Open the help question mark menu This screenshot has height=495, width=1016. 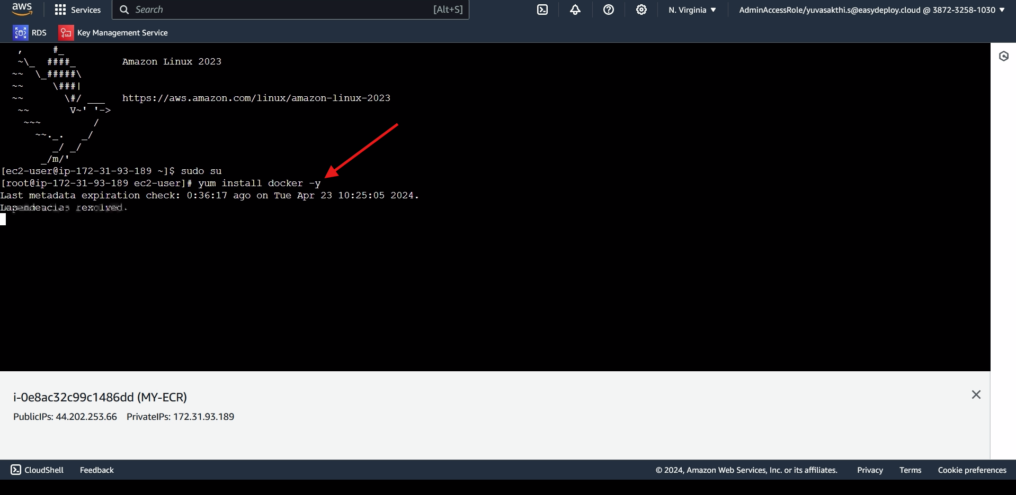[609, 10]
